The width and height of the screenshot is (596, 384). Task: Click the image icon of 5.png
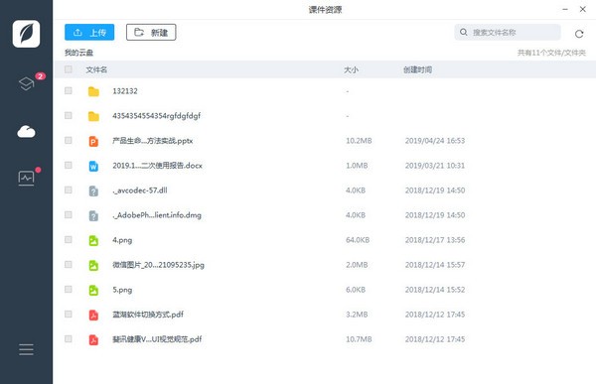point(93,290)
